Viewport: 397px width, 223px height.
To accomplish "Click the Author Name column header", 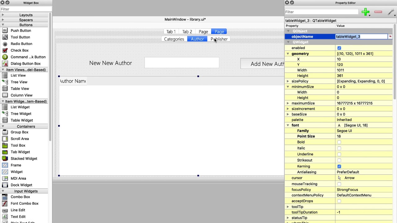I will 73,81.
